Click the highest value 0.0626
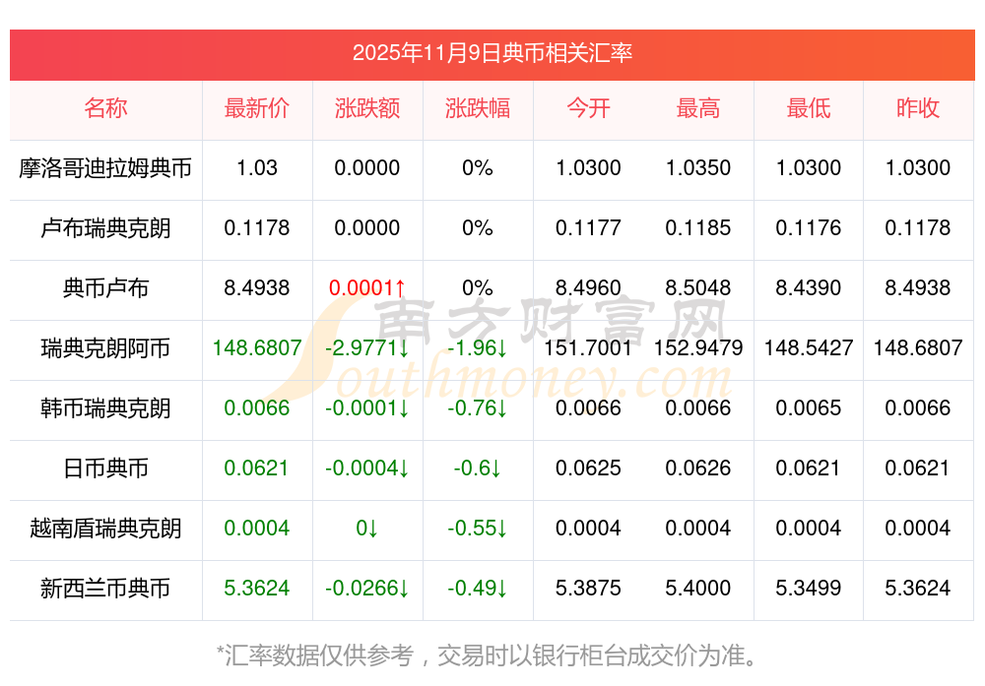Viewport: 985px width, 686px height. (x=698, y=468)
